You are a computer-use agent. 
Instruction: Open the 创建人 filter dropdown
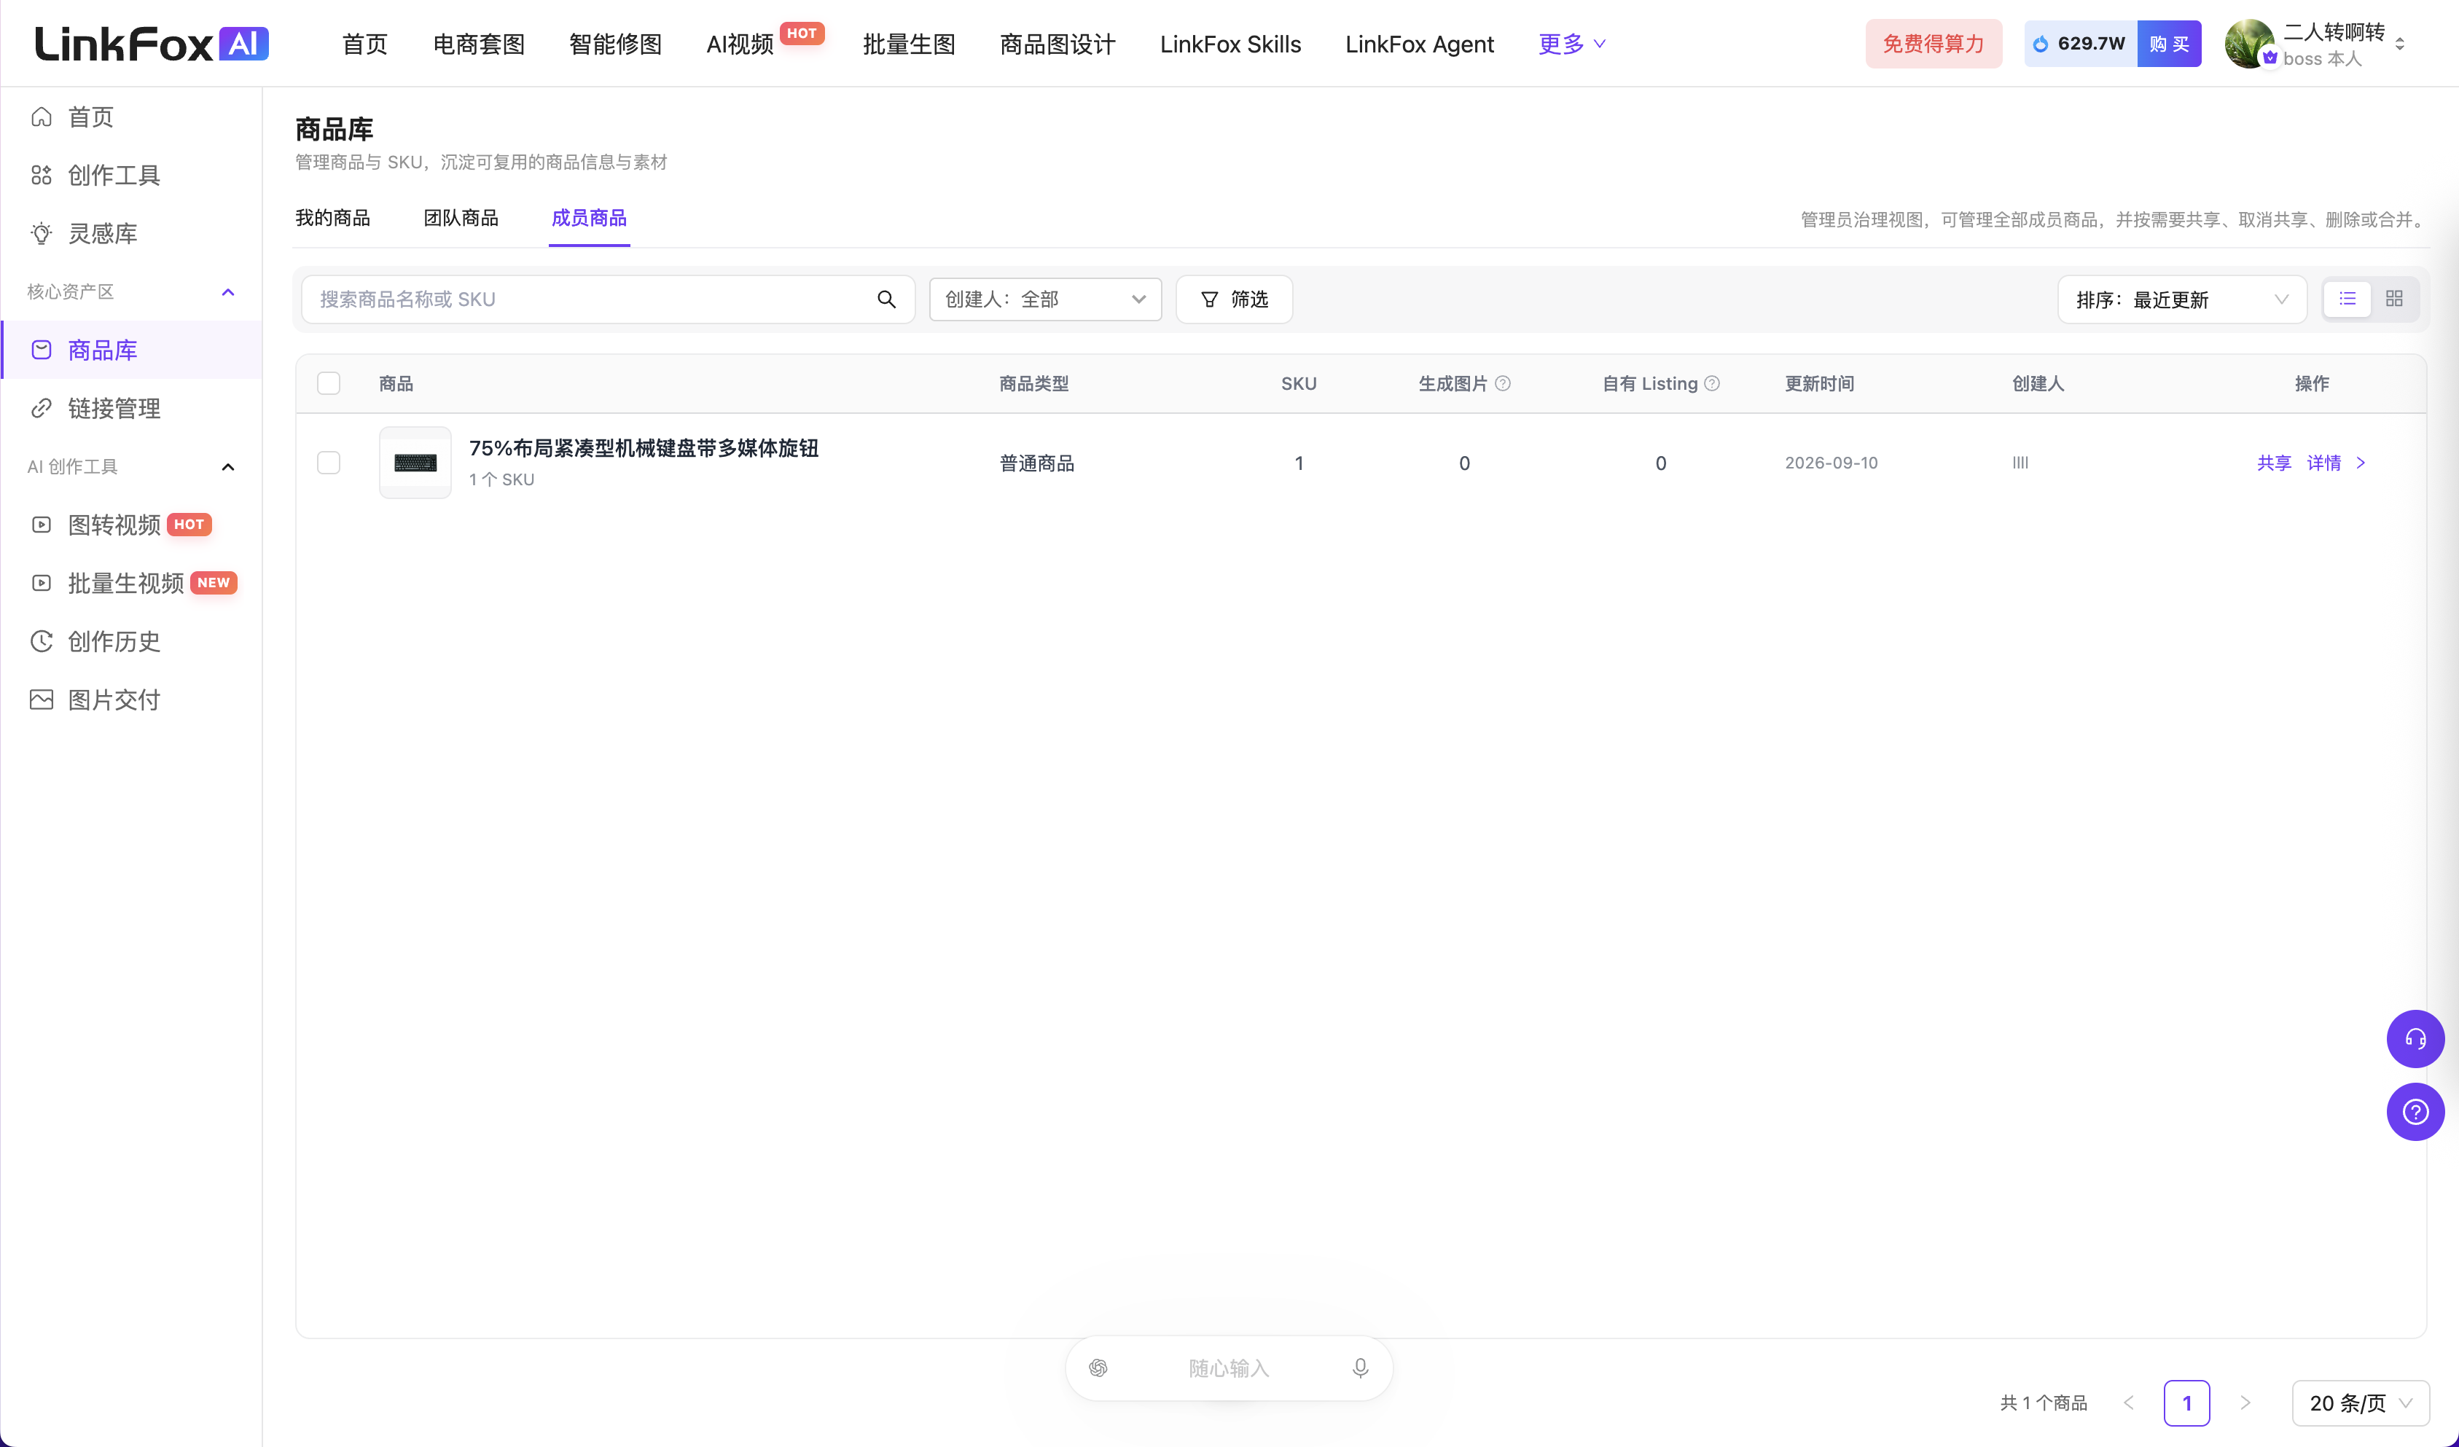1045,299
